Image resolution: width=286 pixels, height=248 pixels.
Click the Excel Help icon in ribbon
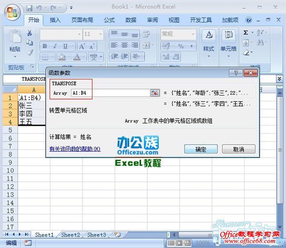[249, 20]
